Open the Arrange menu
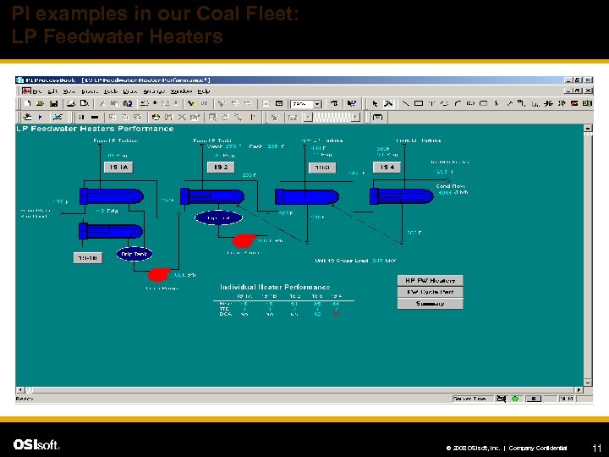609x457 pixels. pos(154,91)
